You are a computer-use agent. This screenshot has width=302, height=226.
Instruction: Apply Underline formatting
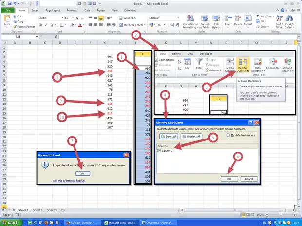click(x=52, y=25)
